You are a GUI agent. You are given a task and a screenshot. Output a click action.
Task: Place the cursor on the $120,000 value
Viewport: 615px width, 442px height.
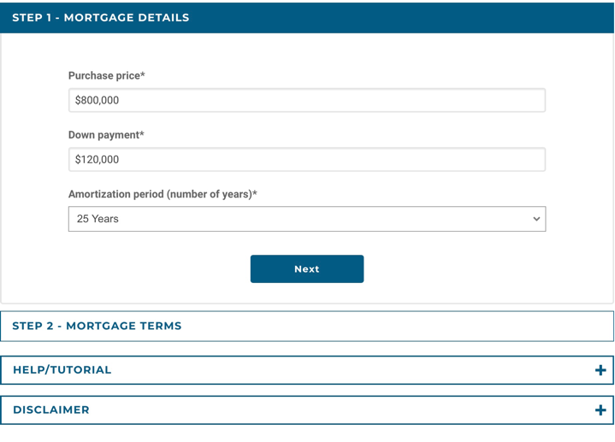pyautogui.click(x=98, y=159)
